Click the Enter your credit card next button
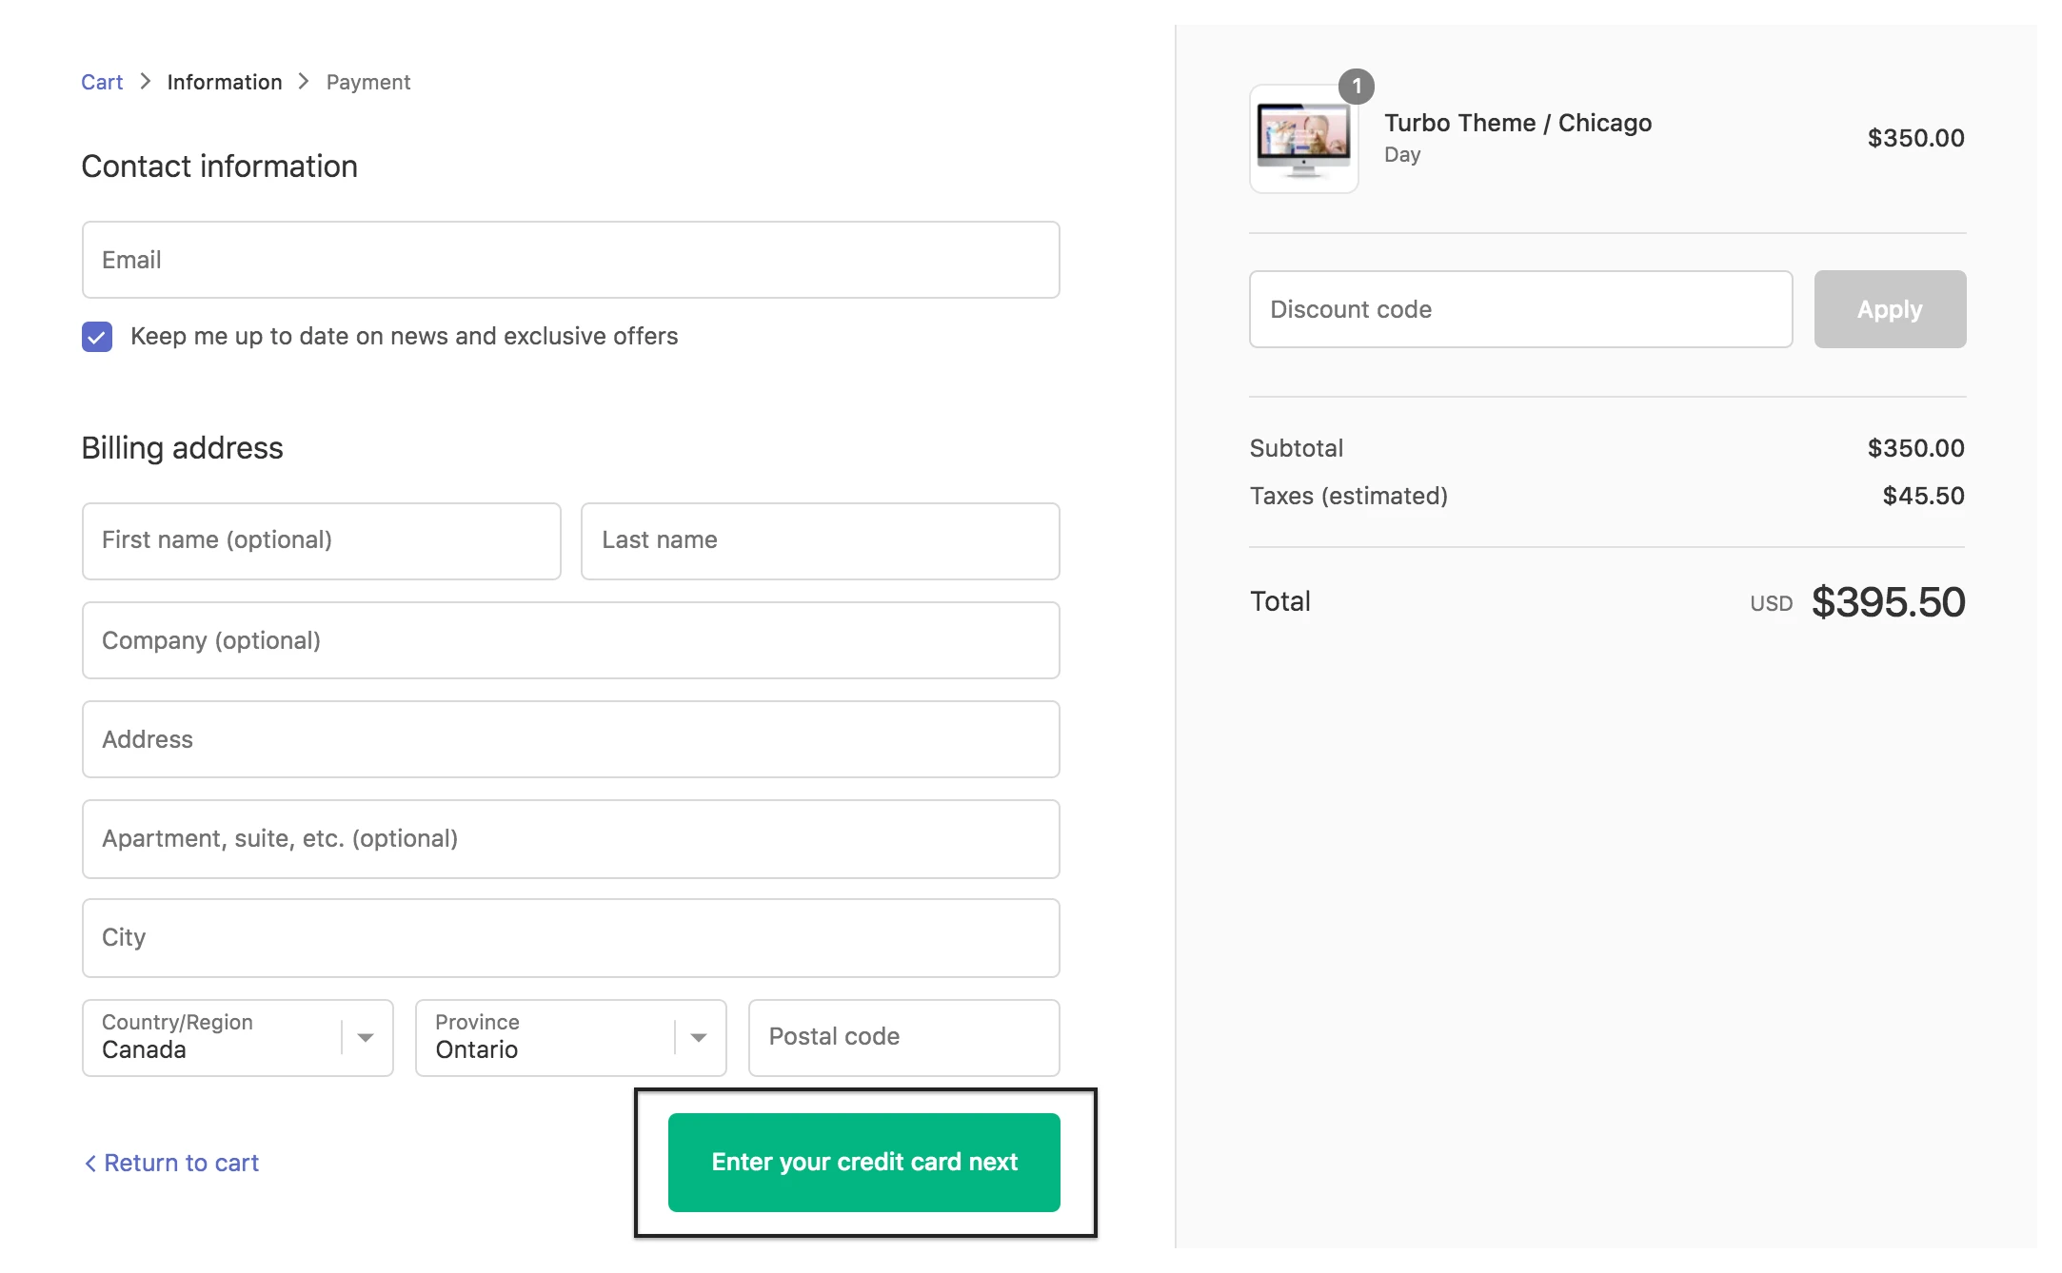 point(863,1162)
